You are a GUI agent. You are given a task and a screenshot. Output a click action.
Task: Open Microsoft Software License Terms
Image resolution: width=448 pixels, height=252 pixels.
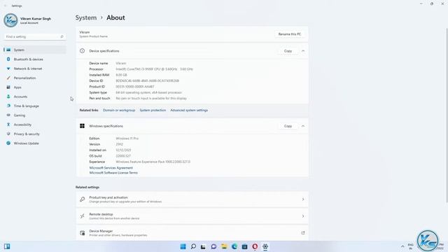click(113, 173)
